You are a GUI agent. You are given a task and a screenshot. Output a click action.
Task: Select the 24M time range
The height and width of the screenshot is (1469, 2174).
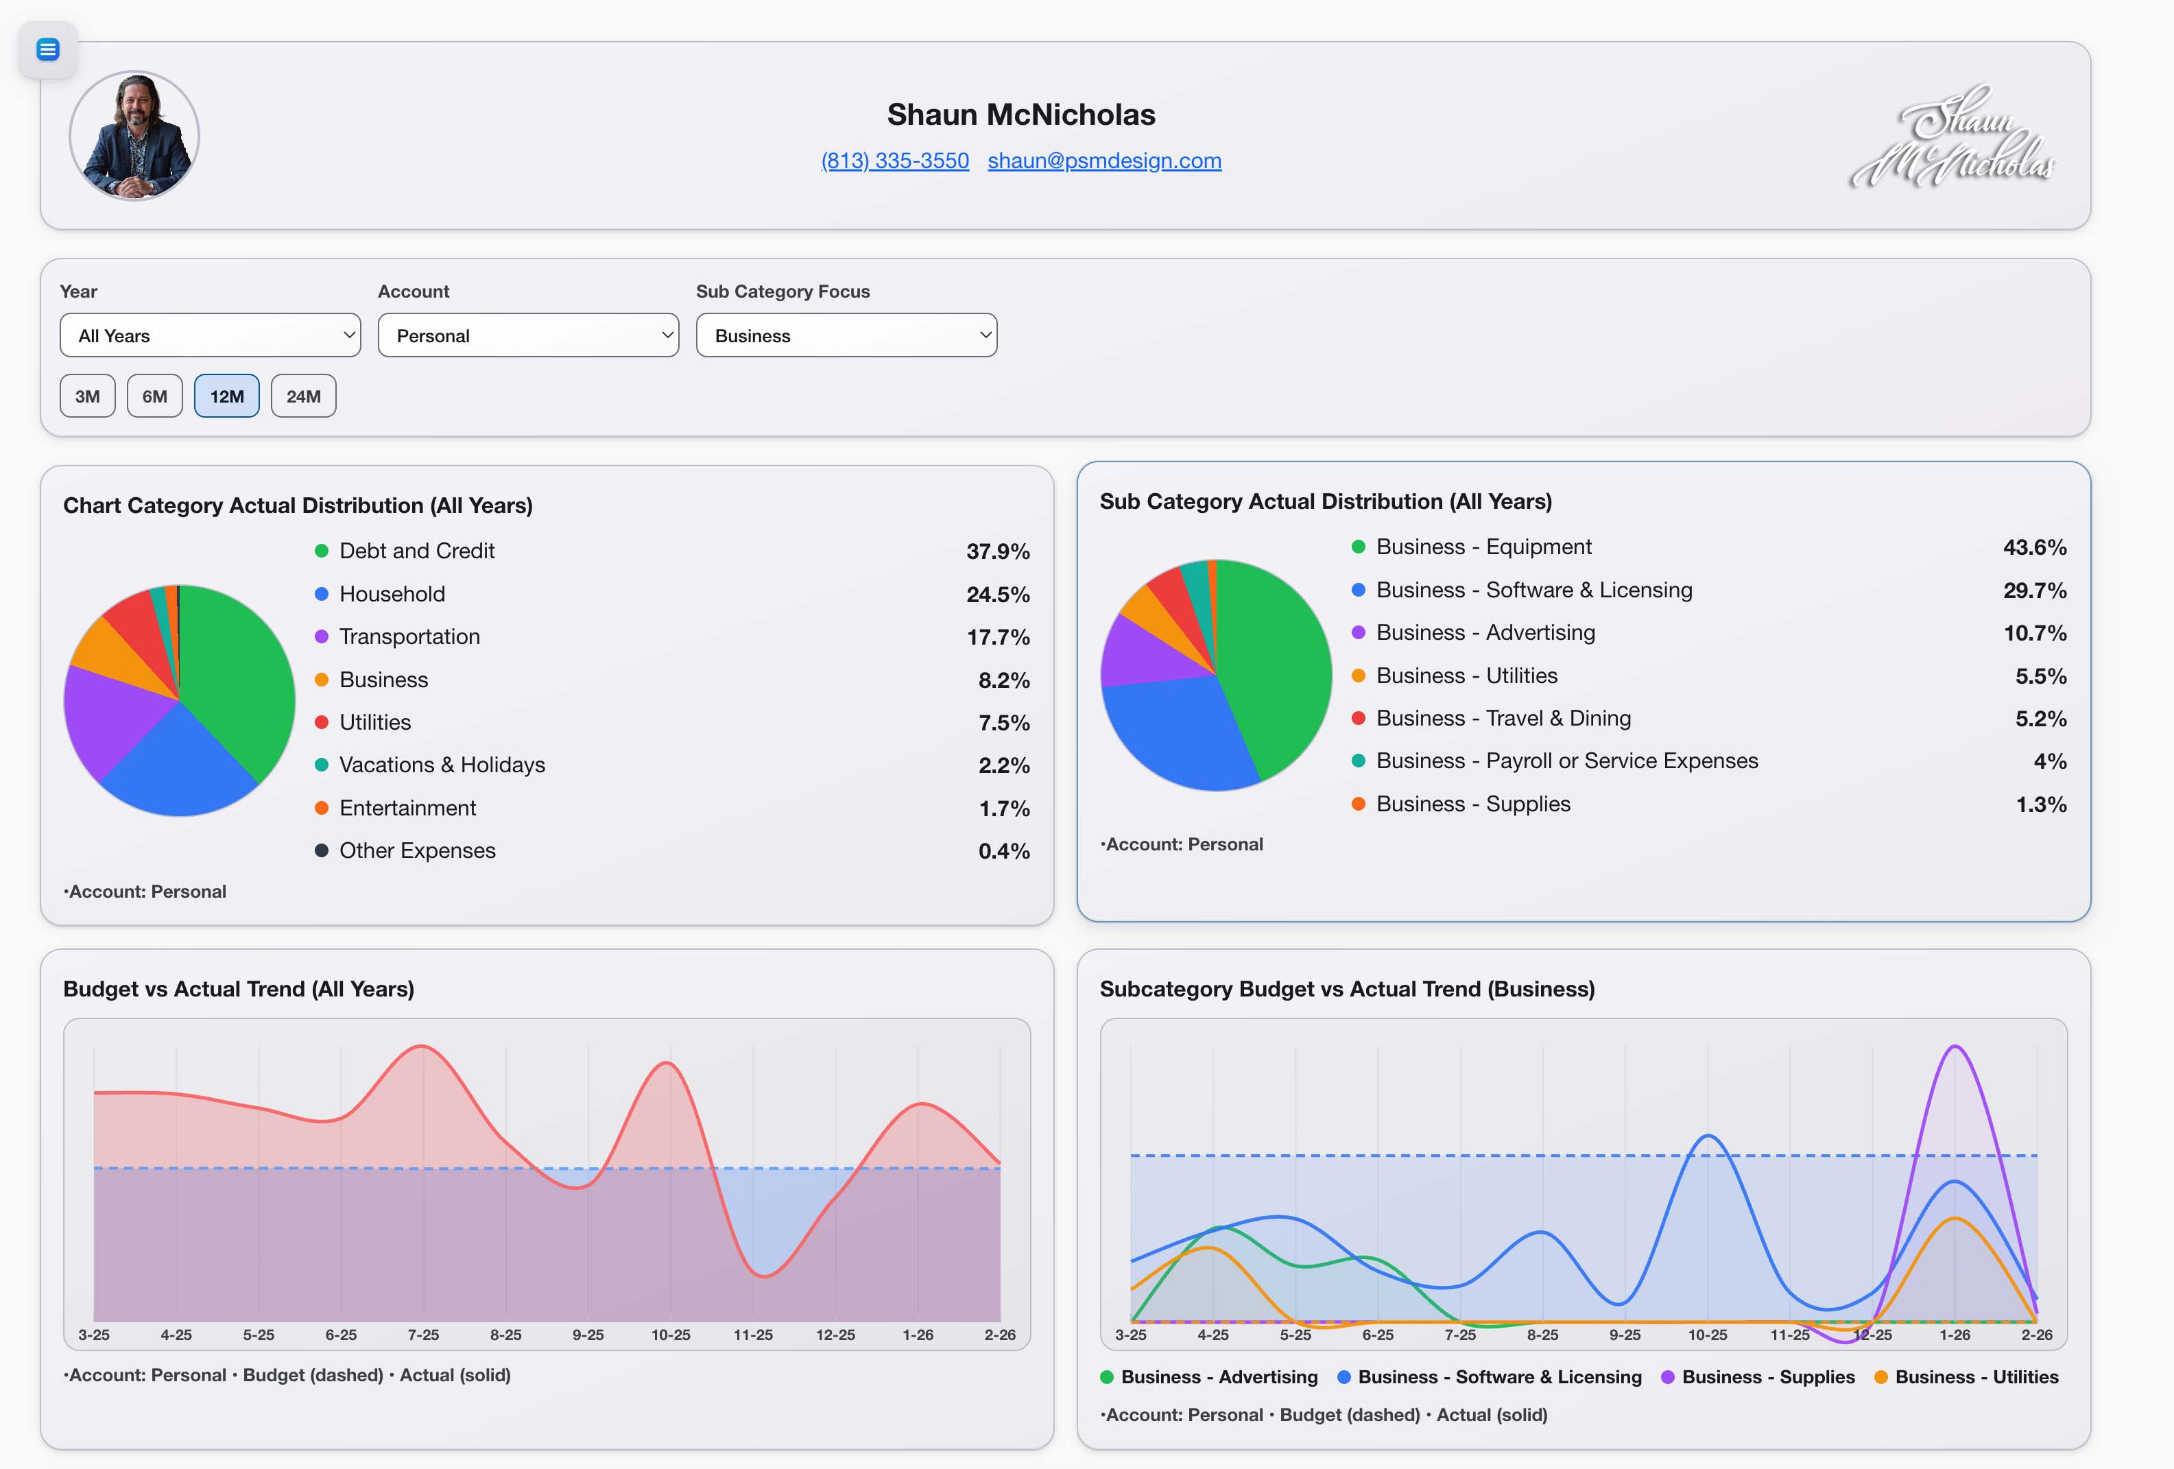(x=303, y=396)
